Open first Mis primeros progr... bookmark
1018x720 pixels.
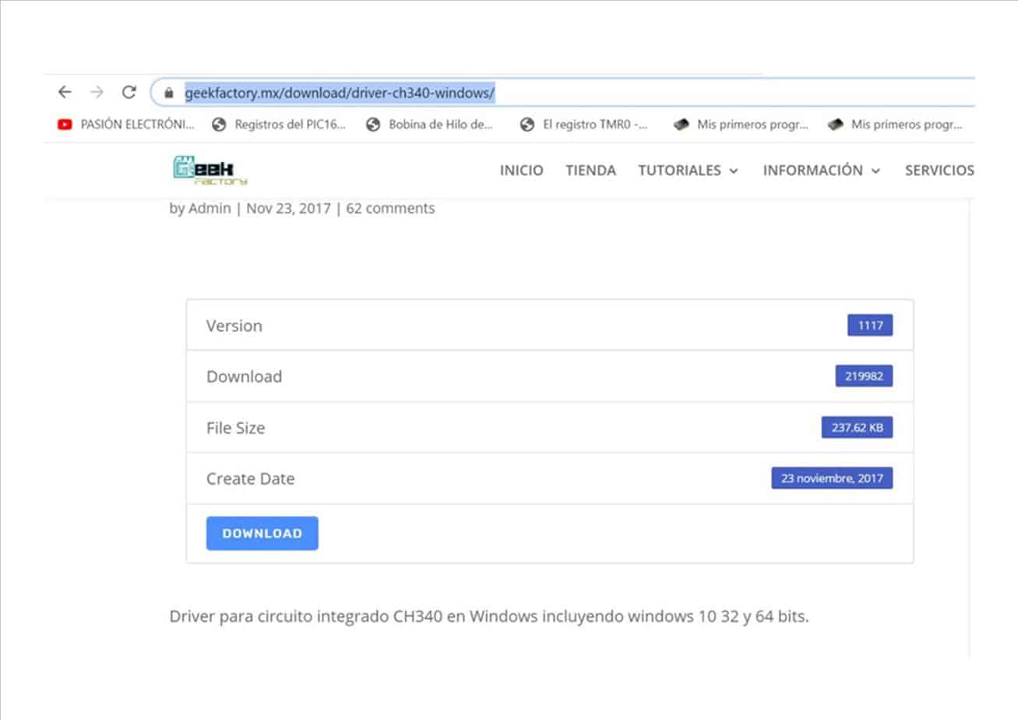741,124
